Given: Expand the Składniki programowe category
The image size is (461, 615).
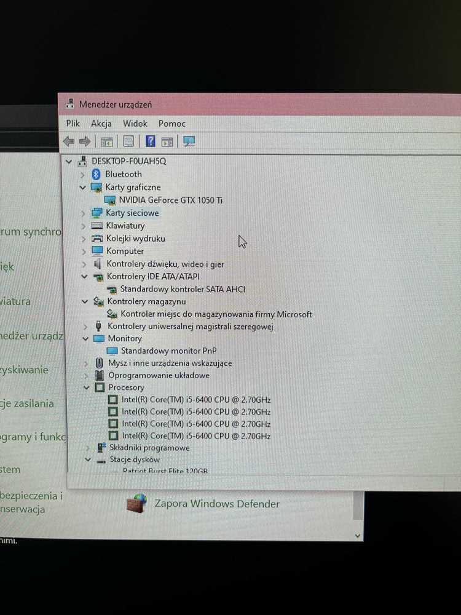Looking at the screenshot, I should [x=88, y=448].
